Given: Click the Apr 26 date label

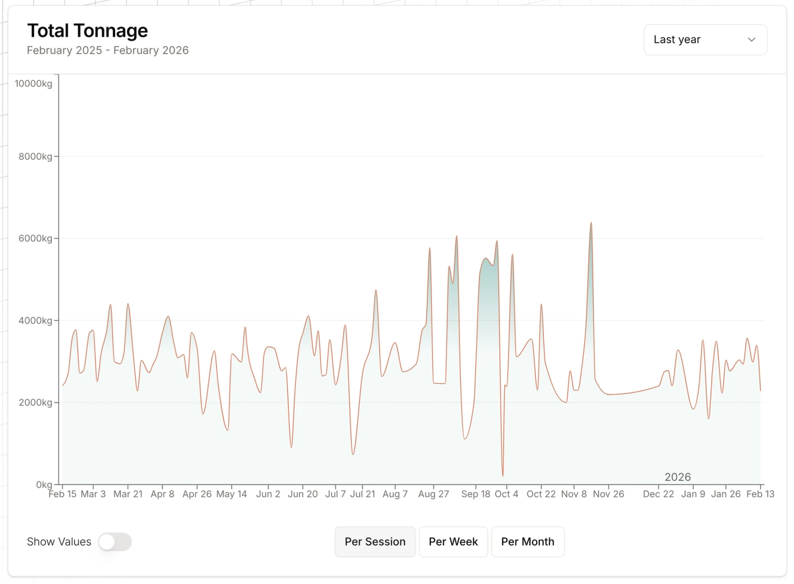Looking at the screenshot, I should [197, 494].
